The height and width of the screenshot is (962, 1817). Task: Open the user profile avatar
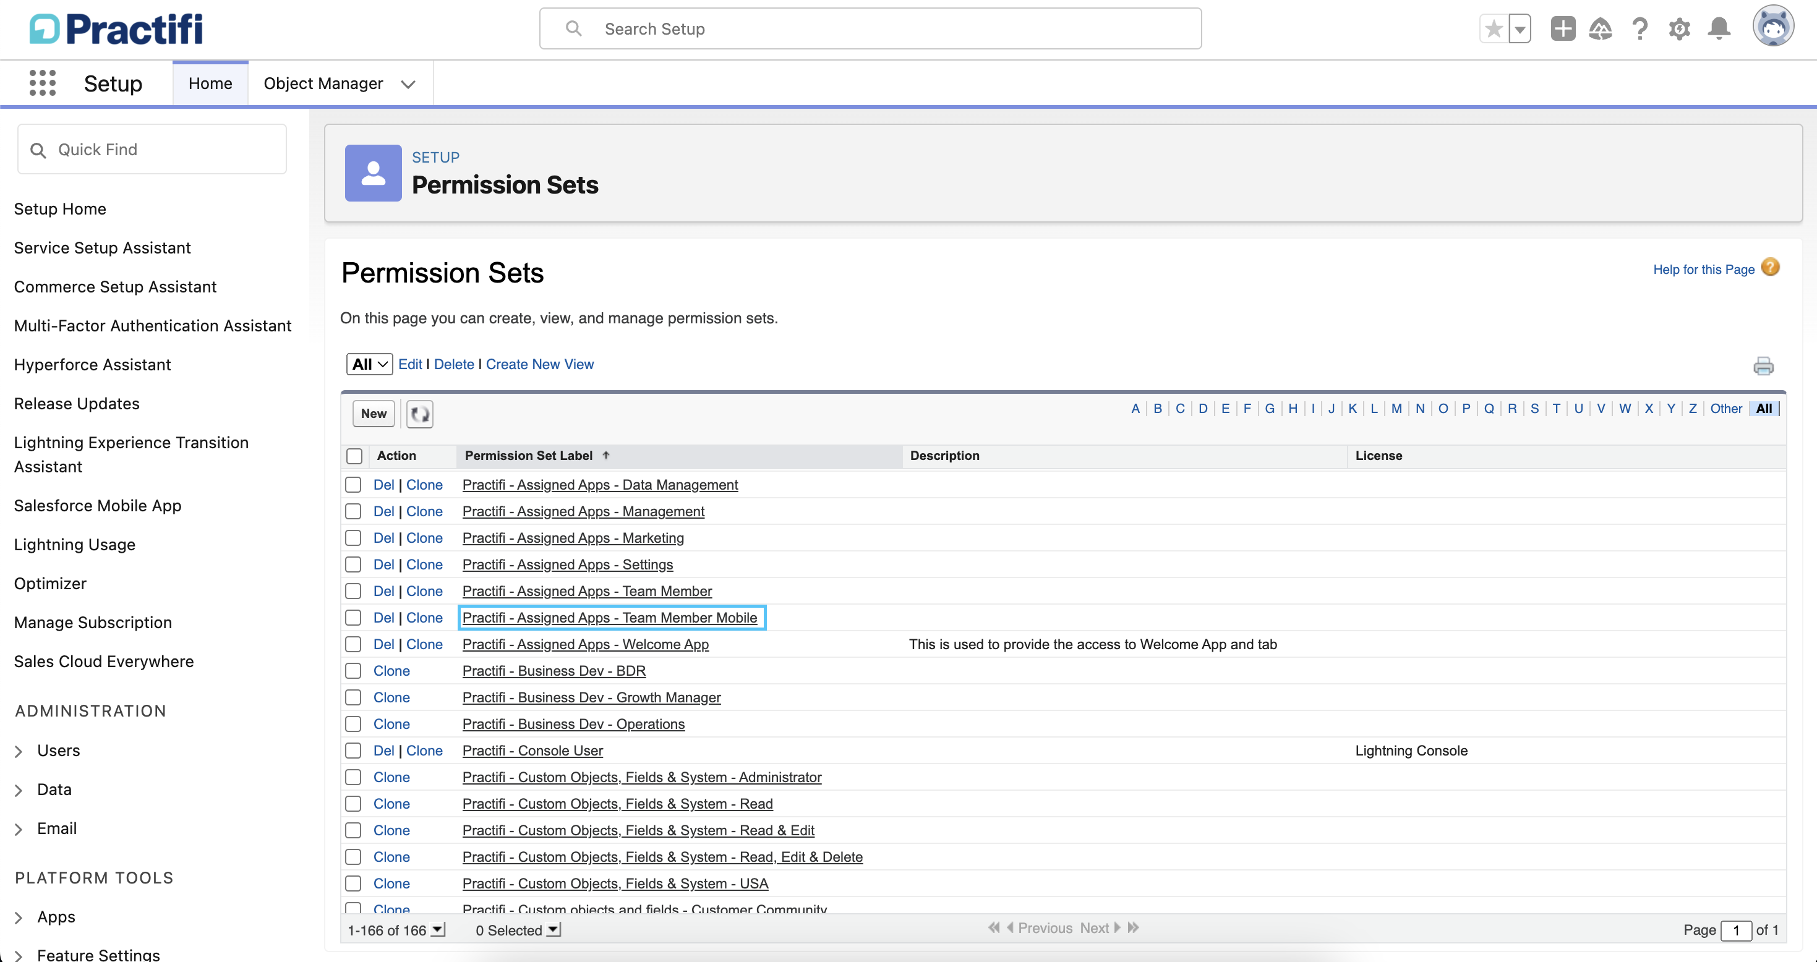click(1772, 27)
